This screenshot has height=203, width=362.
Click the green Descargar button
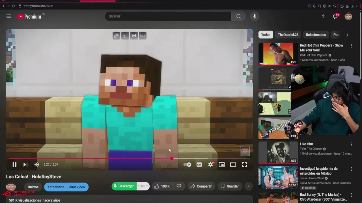point(124,186)
